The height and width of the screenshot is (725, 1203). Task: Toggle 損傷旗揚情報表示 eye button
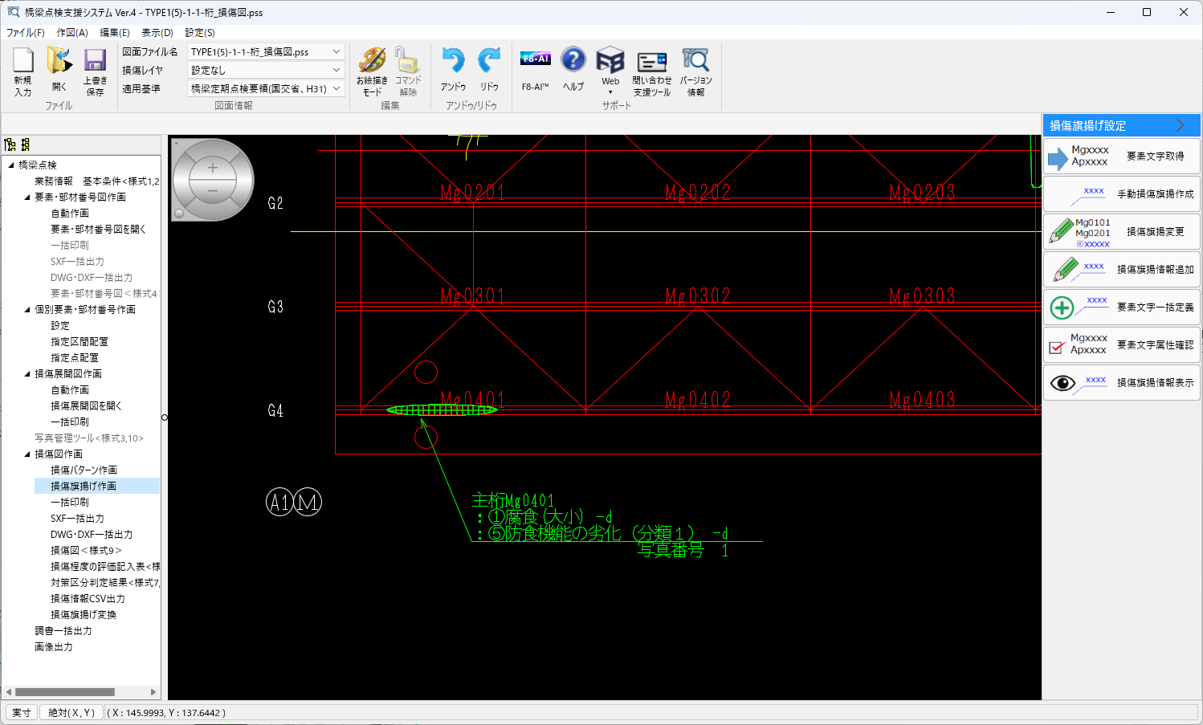pyautogui.click(x=1121, y=383)
